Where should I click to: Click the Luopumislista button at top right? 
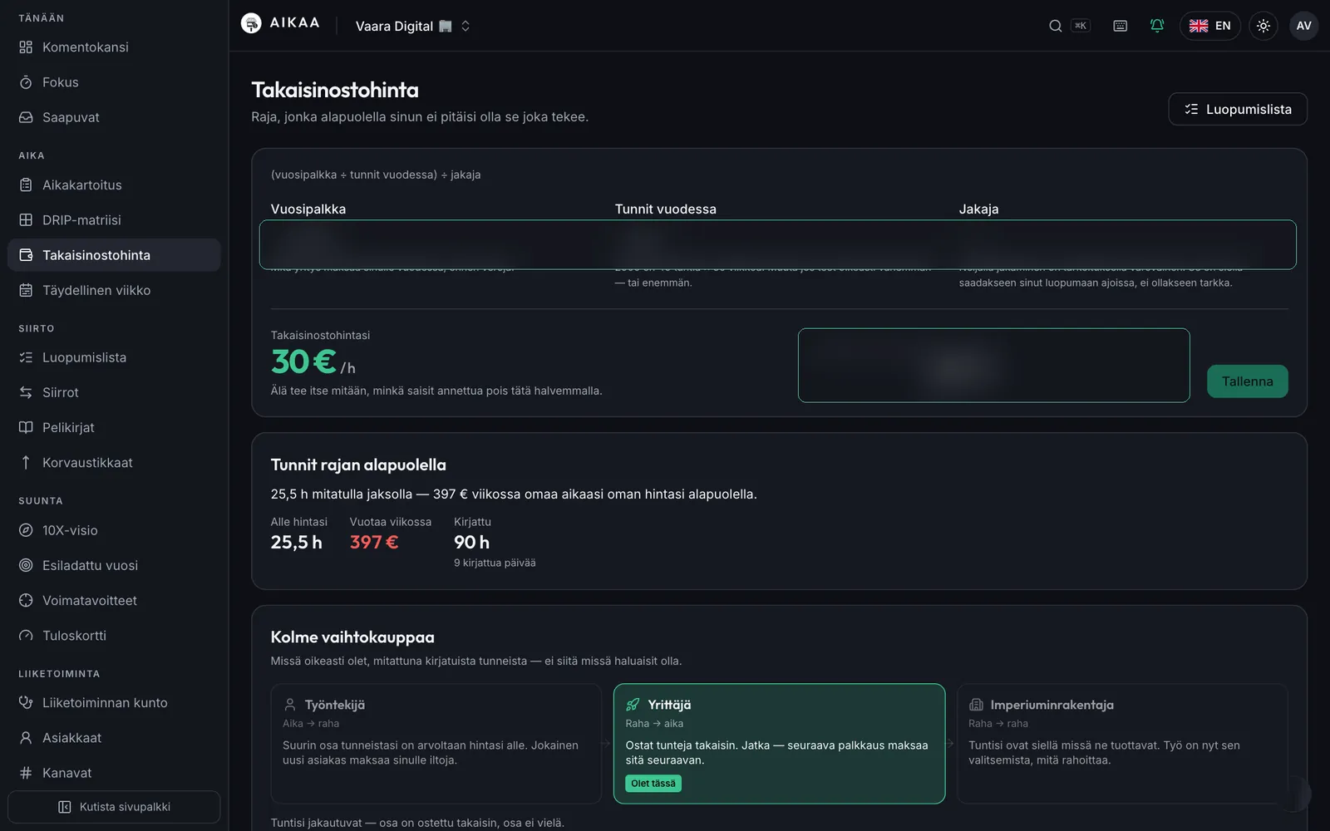pyautogui.click(x=1238, y=109)
